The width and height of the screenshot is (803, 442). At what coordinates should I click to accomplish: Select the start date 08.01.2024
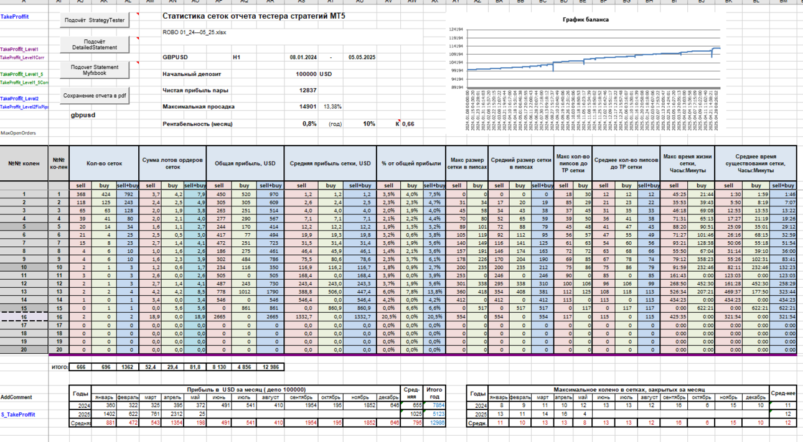[303, 57]
